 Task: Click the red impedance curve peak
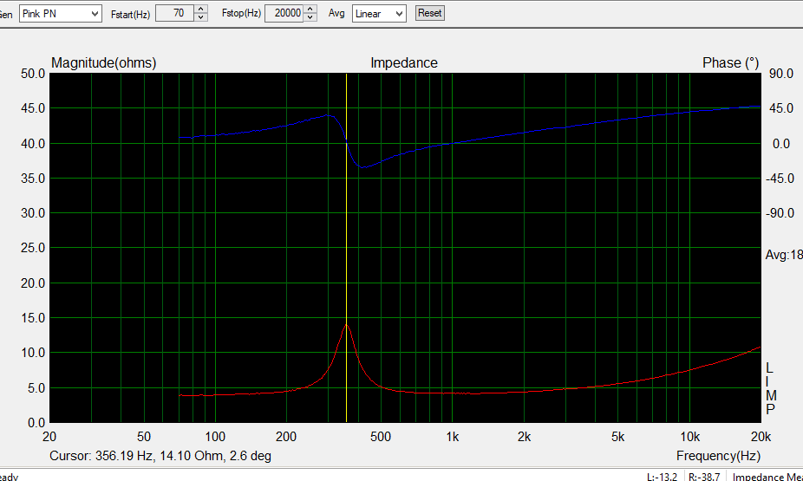click(346, 324)
